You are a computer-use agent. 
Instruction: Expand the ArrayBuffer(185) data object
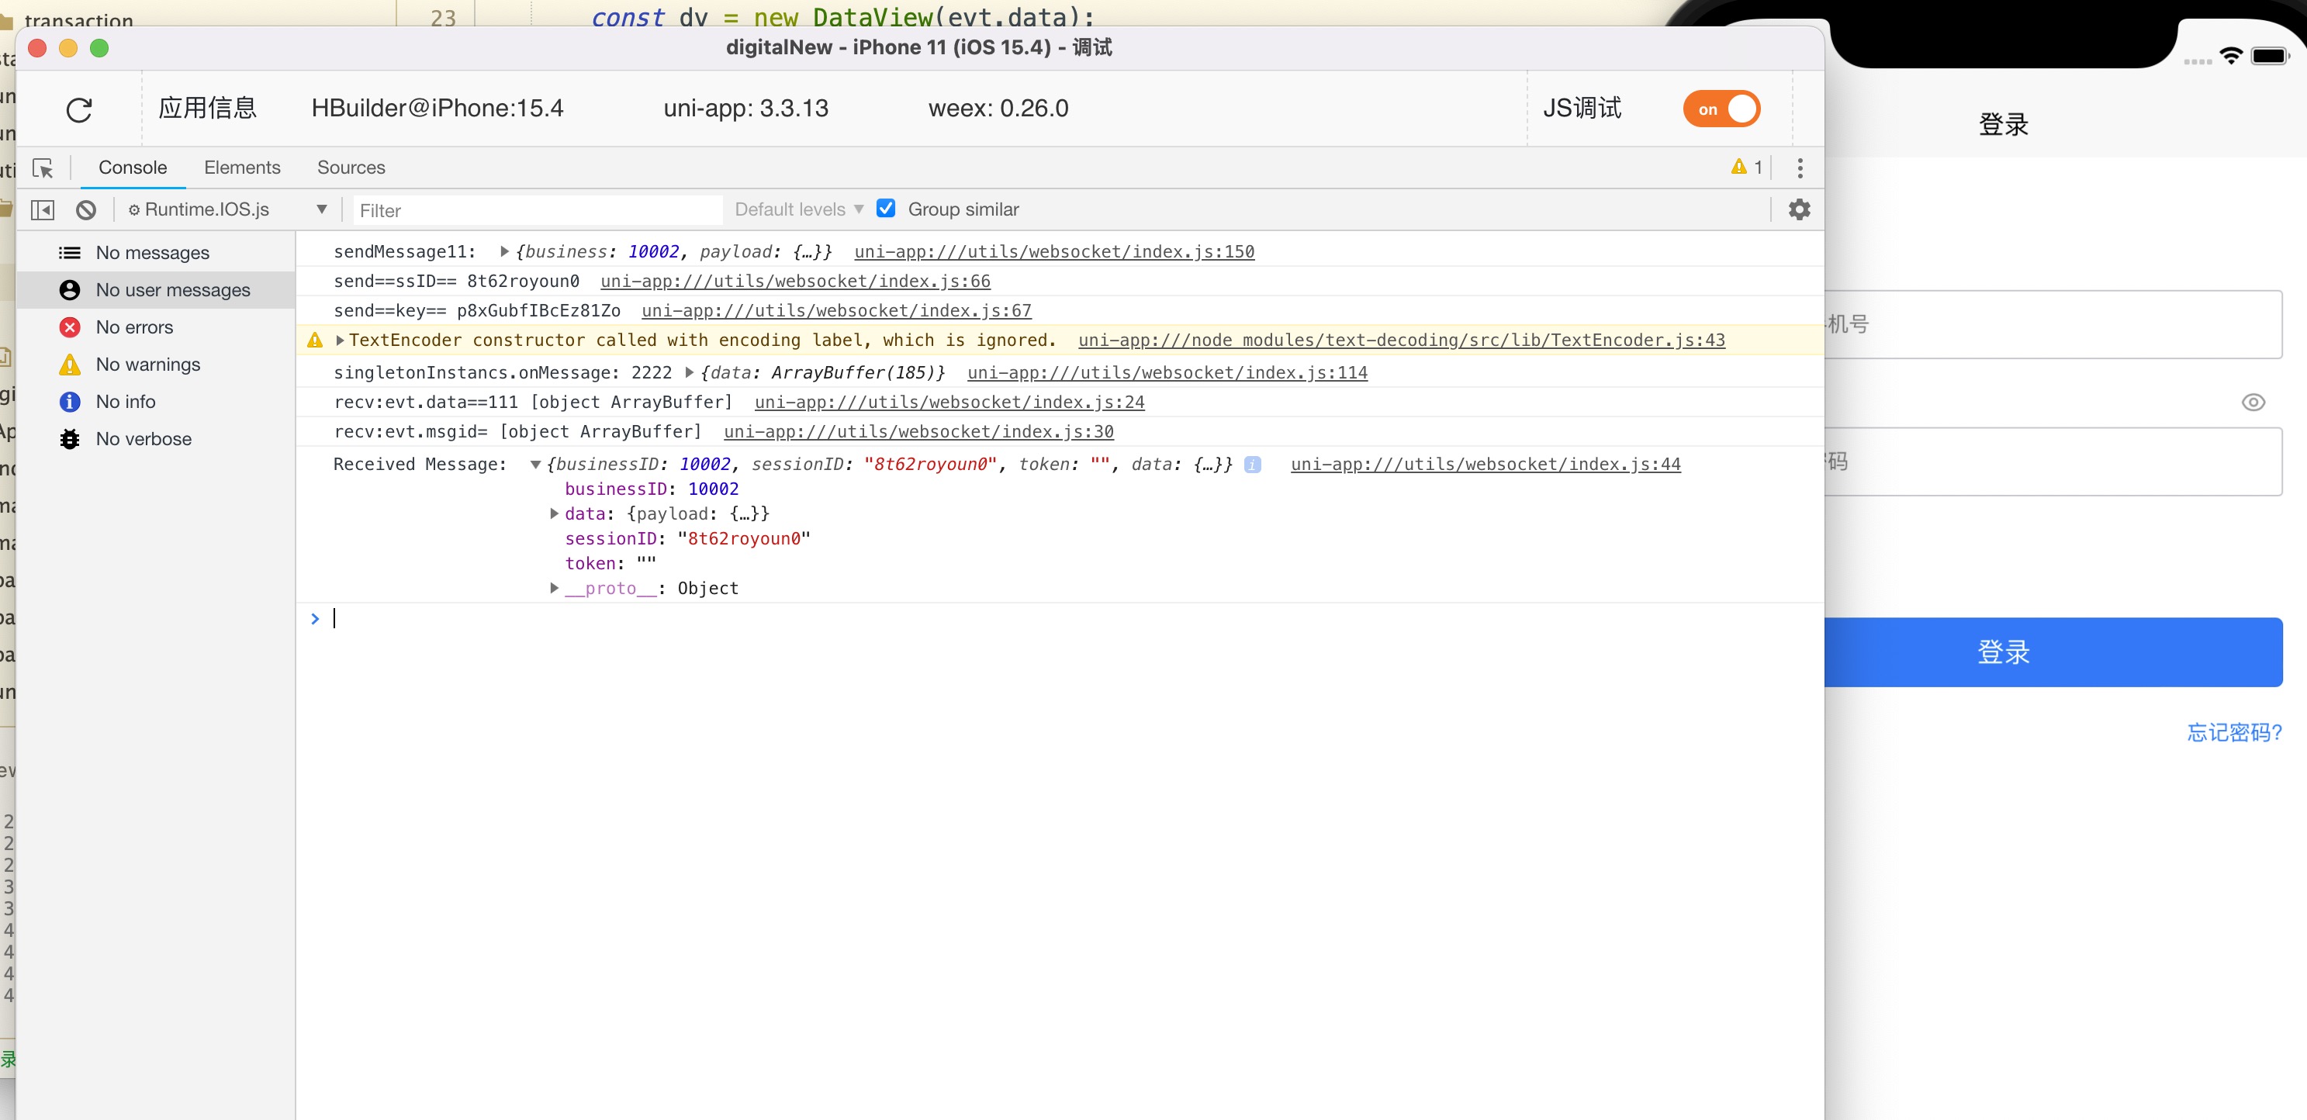(x=689, y=372)
